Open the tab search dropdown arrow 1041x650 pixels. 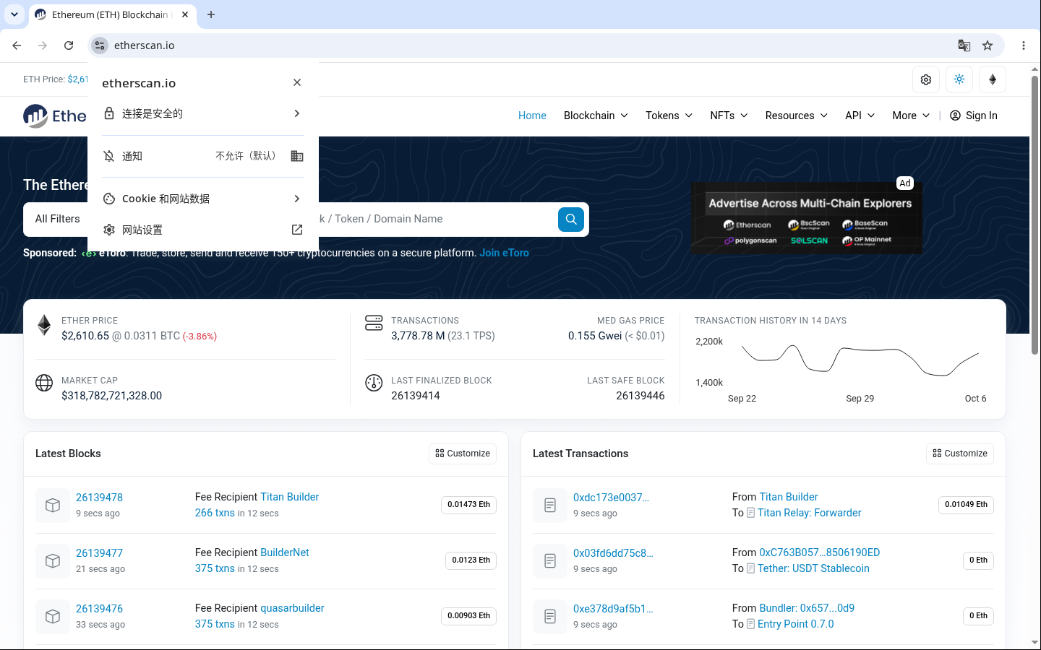point(14,14)
